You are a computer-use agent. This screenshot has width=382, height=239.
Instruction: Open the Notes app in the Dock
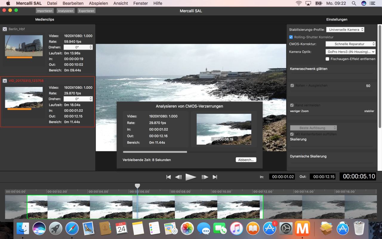point(138,229)
